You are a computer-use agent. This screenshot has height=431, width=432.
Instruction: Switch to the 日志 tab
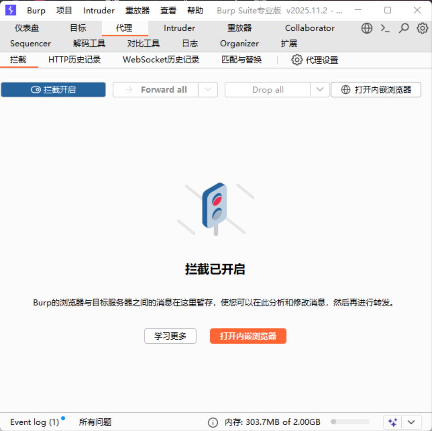point(190,43)
